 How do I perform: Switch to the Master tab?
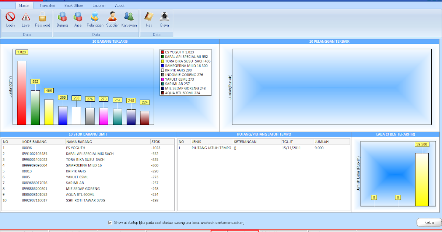tap(24, 6)
